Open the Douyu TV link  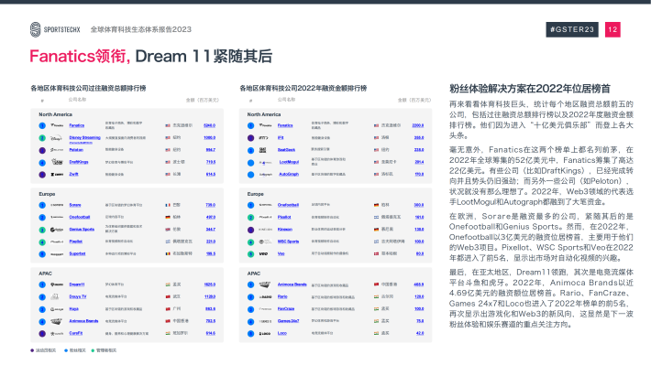coord(78,296)
